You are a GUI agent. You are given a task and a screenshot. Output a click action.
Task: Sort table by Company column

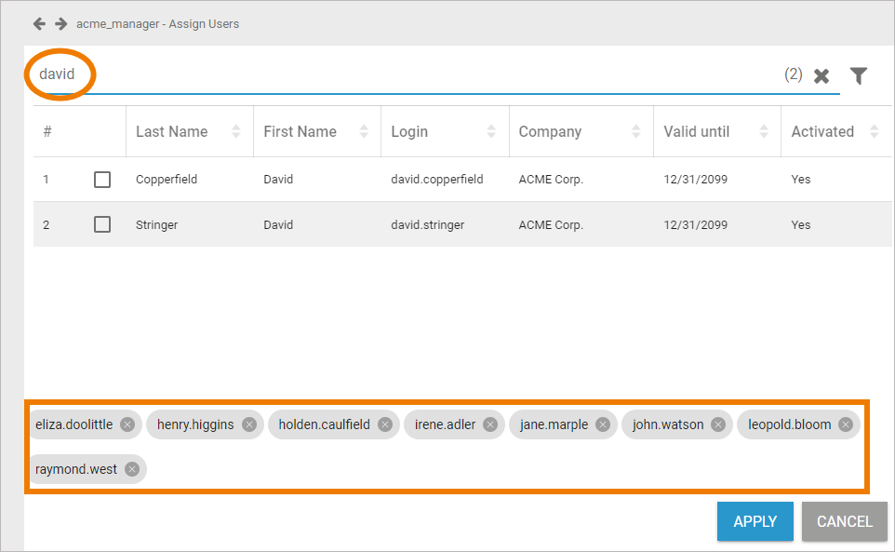pos(636,131)
